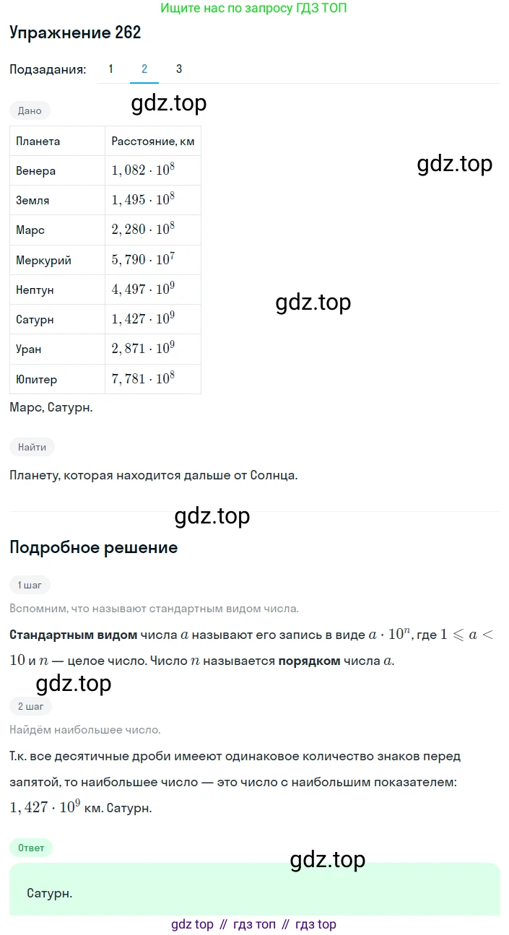Click the Сатурн answer box

point(255,889)
